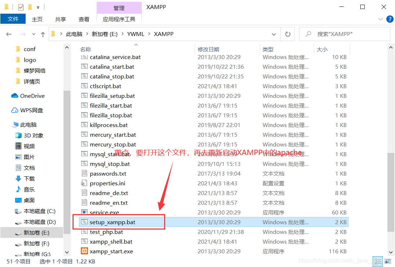
Task: Select 详情页 folder in navigation pane
Action: [x=32, y=81]
